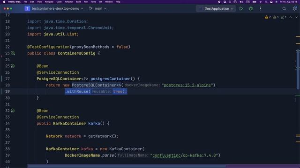Open the Code menu

(59, 2)
